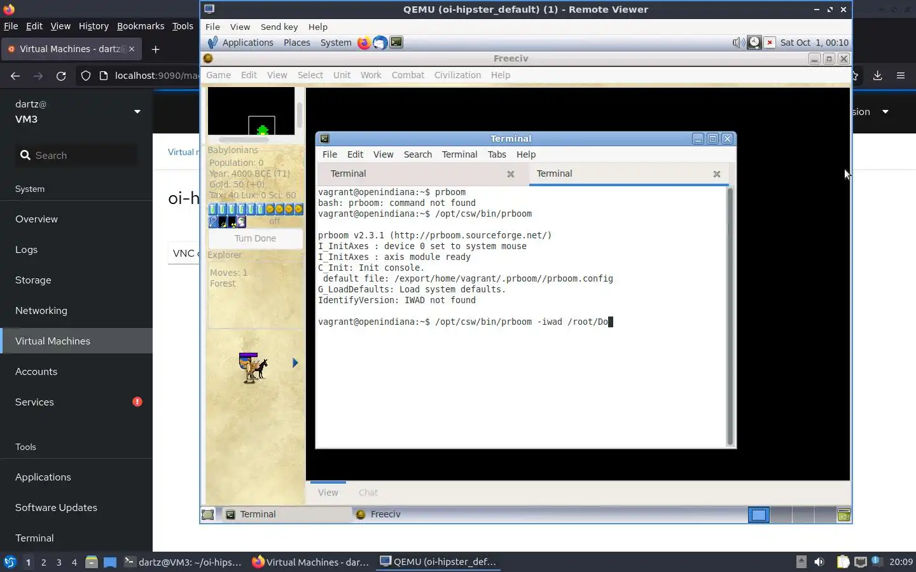
Task: Click the Freeciv tax rate icons row
Action: (x=256, y=208)
